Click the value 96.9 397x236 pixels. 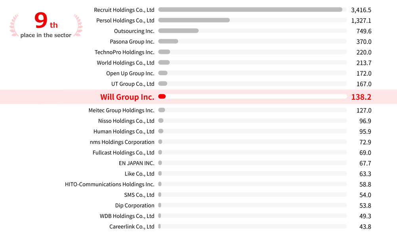pyautogui.click(x=365, y=121)
